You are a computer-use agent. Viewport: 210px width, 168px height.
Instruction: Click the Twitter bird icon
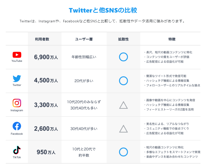tap(17, 79)
